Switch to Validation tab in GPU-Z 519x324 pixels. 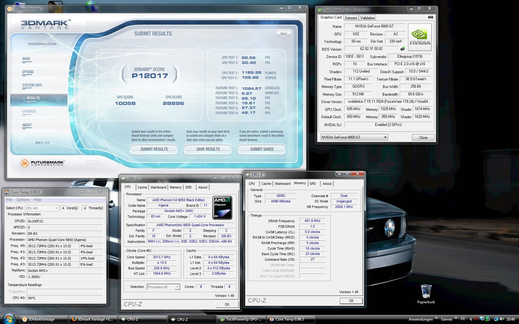368,18
